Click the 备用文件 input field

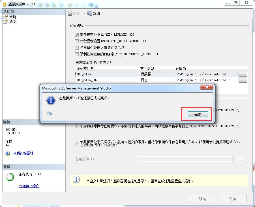(185, 159)
